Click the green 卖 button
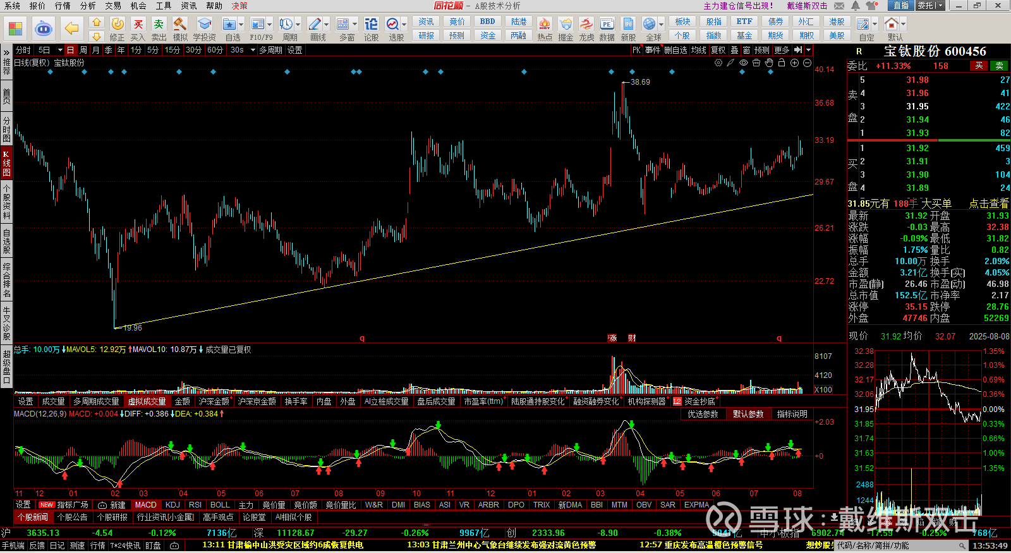1011x553 pixels. [999, 66]
